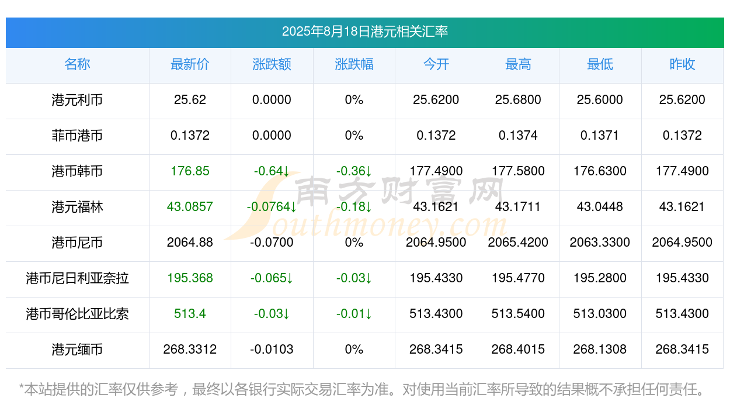Click the high value 25.6800
This screenshot has width=730, height=408.
click(x=518, y=100)
